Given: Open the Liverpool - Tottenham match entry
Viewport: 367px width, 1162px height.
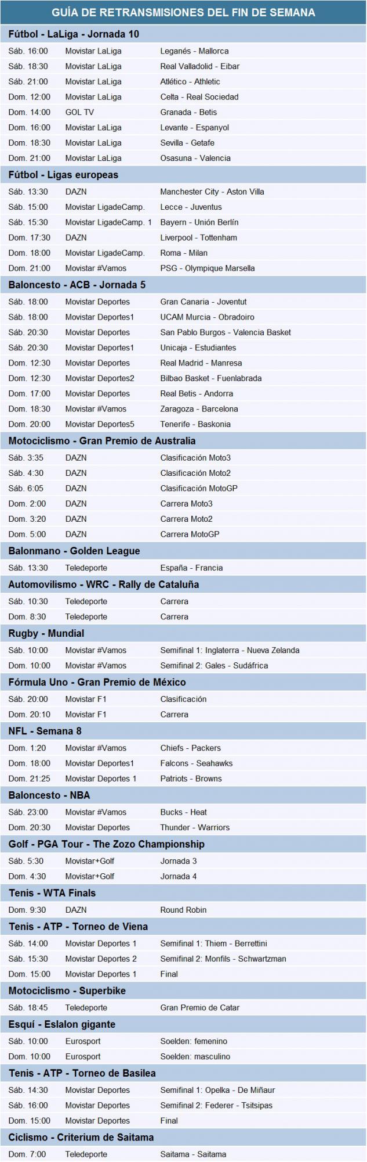Looking at the screenshot, I should [198, 238].
